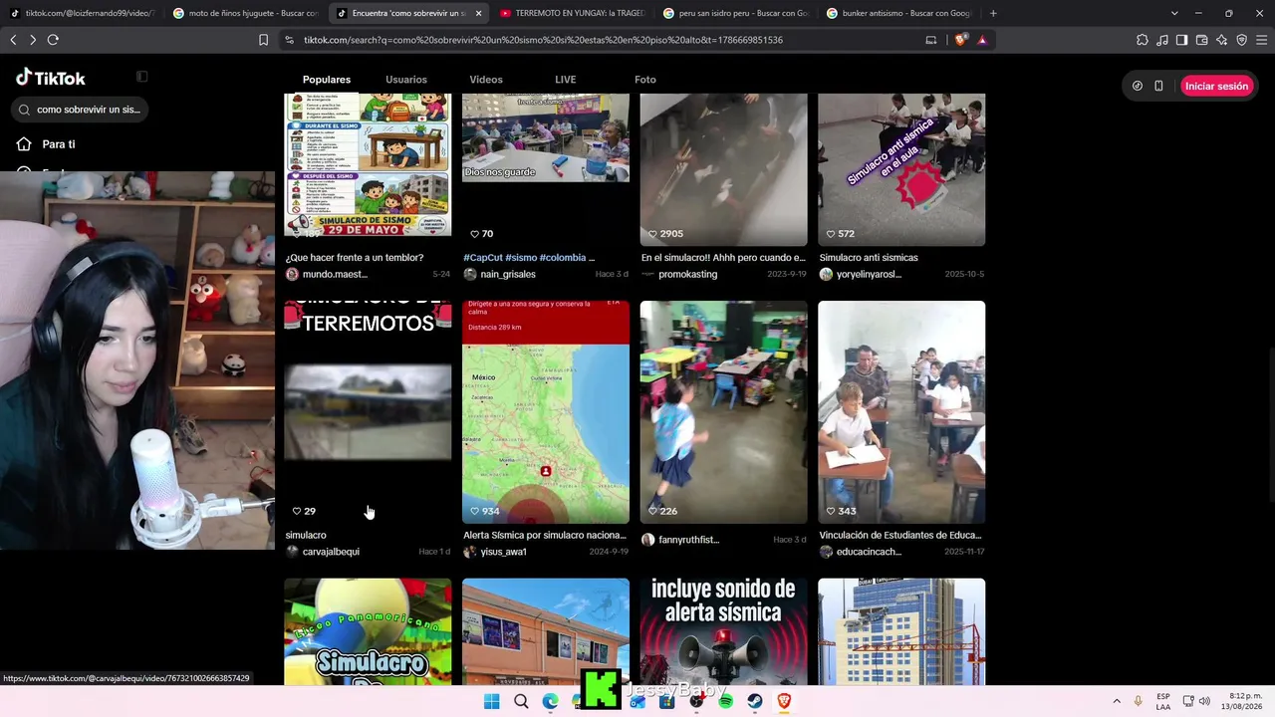Open yoryelinyarosl... user profile

(861, 274)
